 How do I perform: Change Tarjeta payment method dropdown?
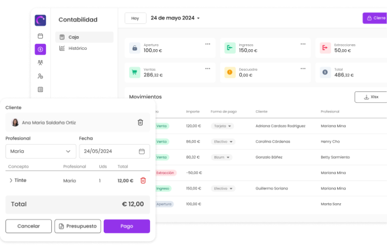point(222,126)
